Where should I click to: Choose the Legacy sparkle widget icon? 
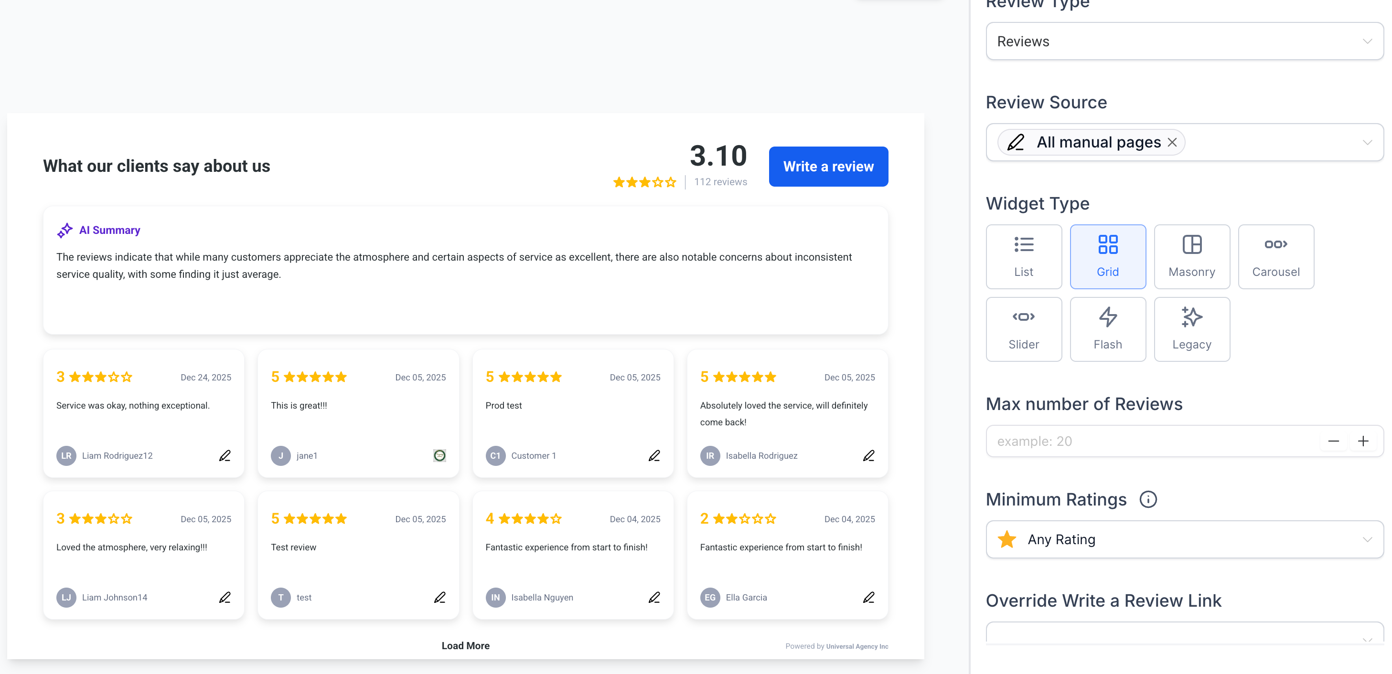pos(1191,317)
